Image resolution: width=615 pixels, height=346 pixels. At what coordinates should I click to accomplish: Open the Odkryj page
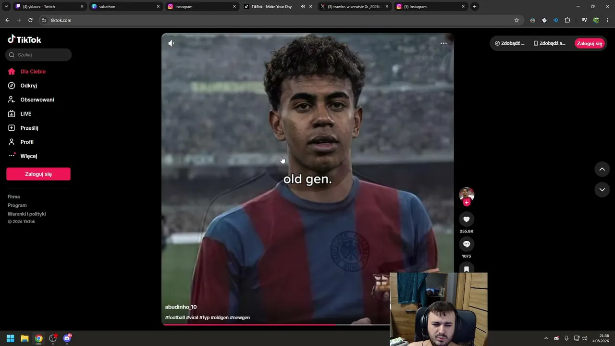29,86
